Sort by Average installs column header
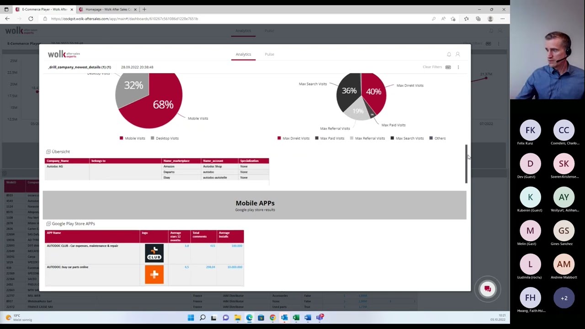Screen dimensions: 585x329 [230, 236]
